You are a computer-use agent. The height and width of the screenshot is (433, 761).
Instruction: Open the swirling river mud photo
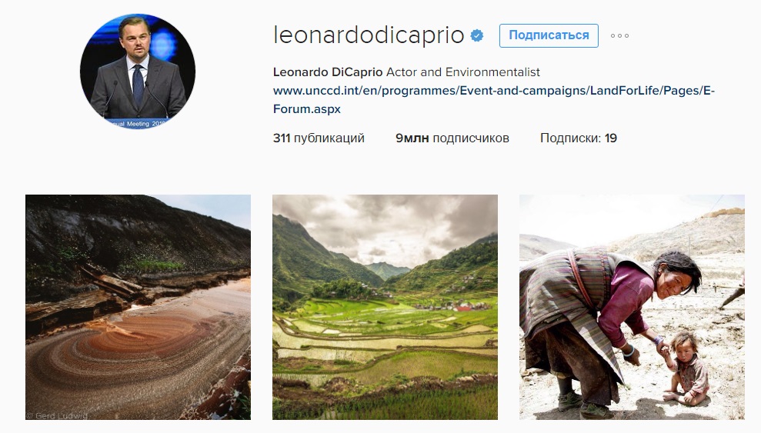pos(139,308)
